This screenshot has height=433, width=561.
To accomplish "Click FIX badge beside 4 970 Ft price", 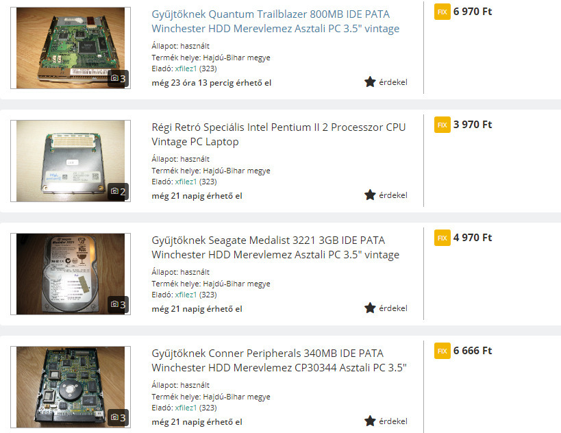I will click(442, 238).
